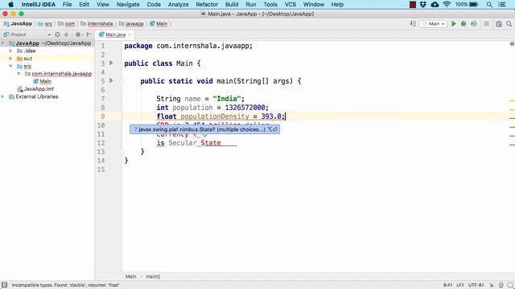Open Notification Center list icon
The image size is (515, 289).
pos(502,5)
